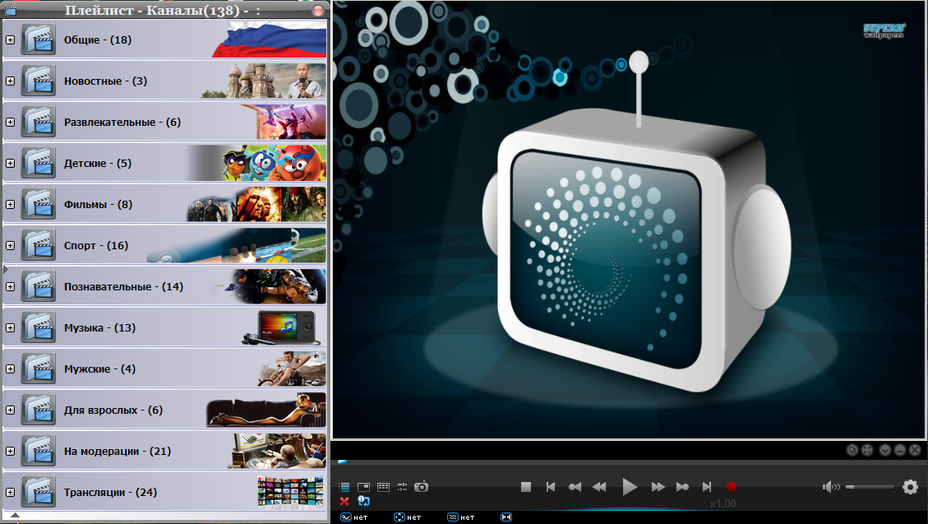Click the folder clapperboard icon beside Фильмы
Screen dimensions: 928x524
coord(39,204)
